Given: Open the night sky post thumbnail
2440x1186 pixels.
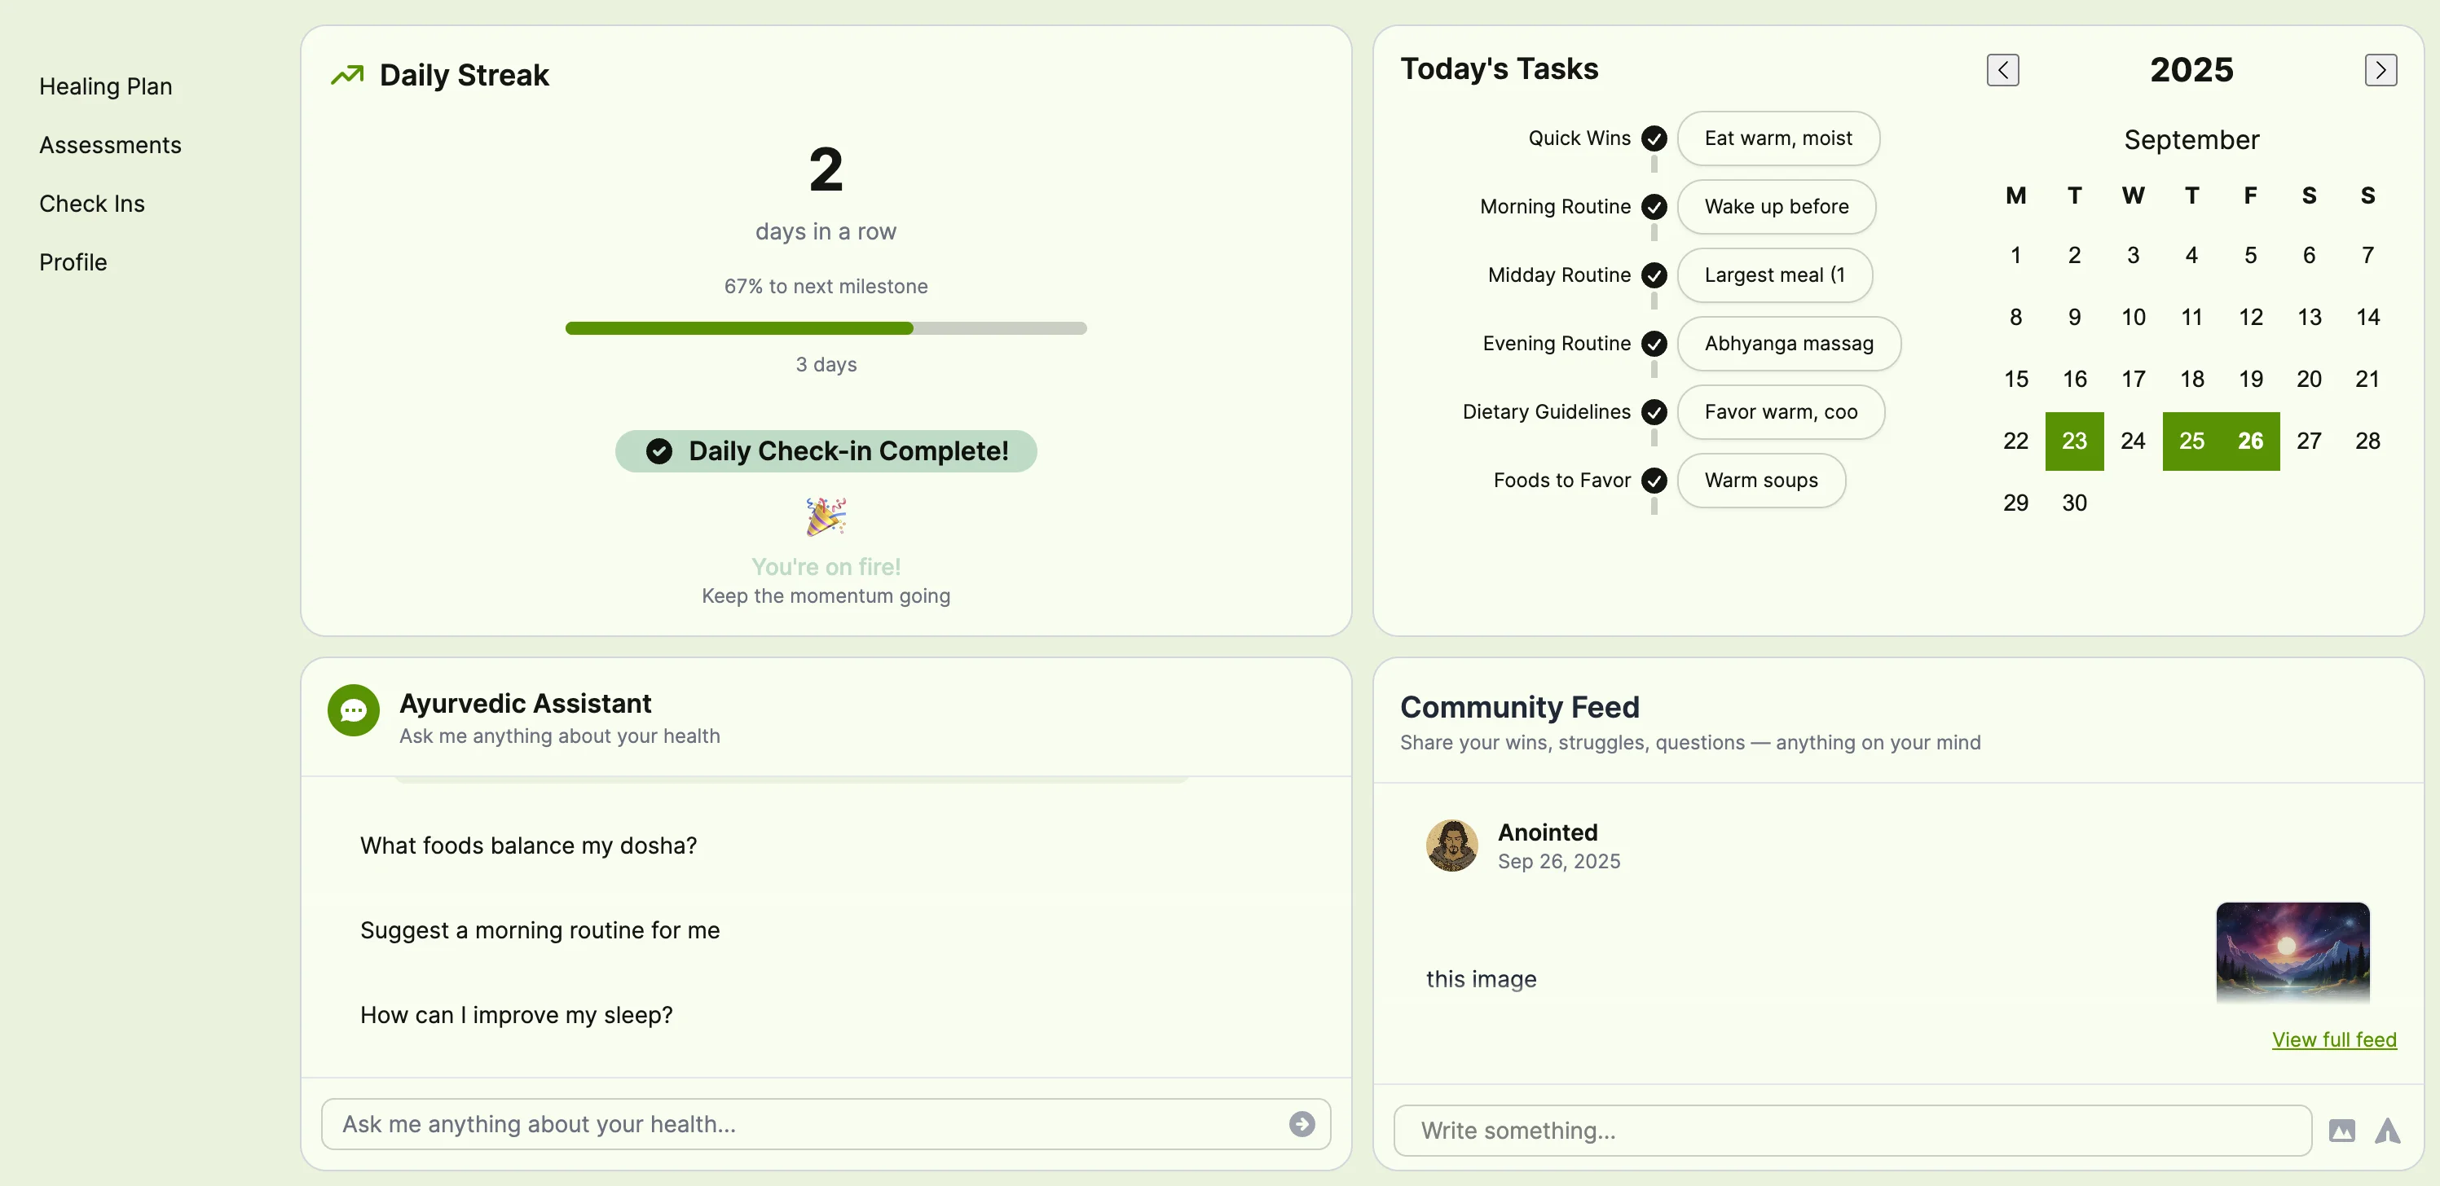Looking at the screenshot, I should [2292, 952].
